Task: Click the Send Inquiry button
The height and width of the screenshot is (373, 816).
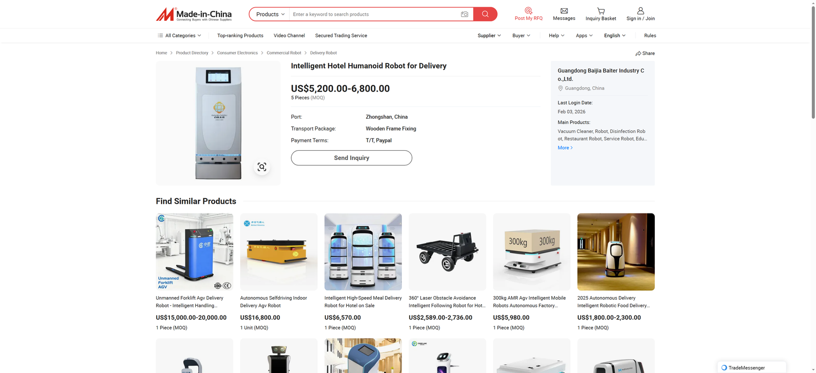Action: [351, 158]
